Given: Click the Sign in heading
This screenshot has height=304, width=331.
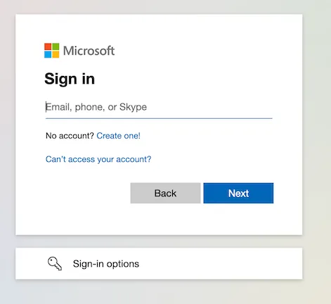Looking at the screenshot, I should [70, 79].
